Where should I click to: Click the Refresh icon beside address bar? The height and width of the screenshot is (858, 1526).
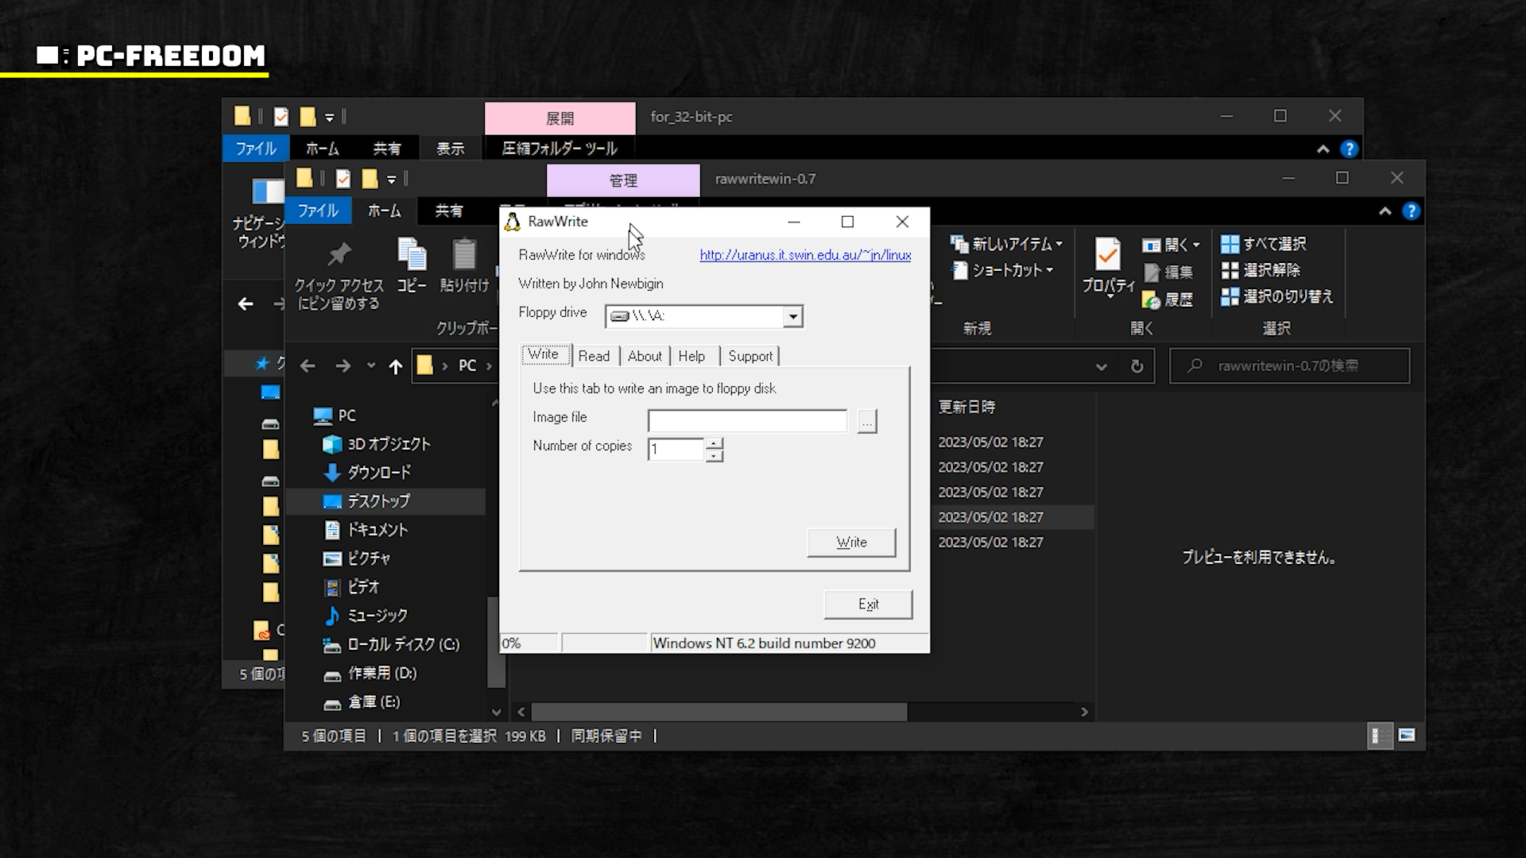pos(1137,366)
